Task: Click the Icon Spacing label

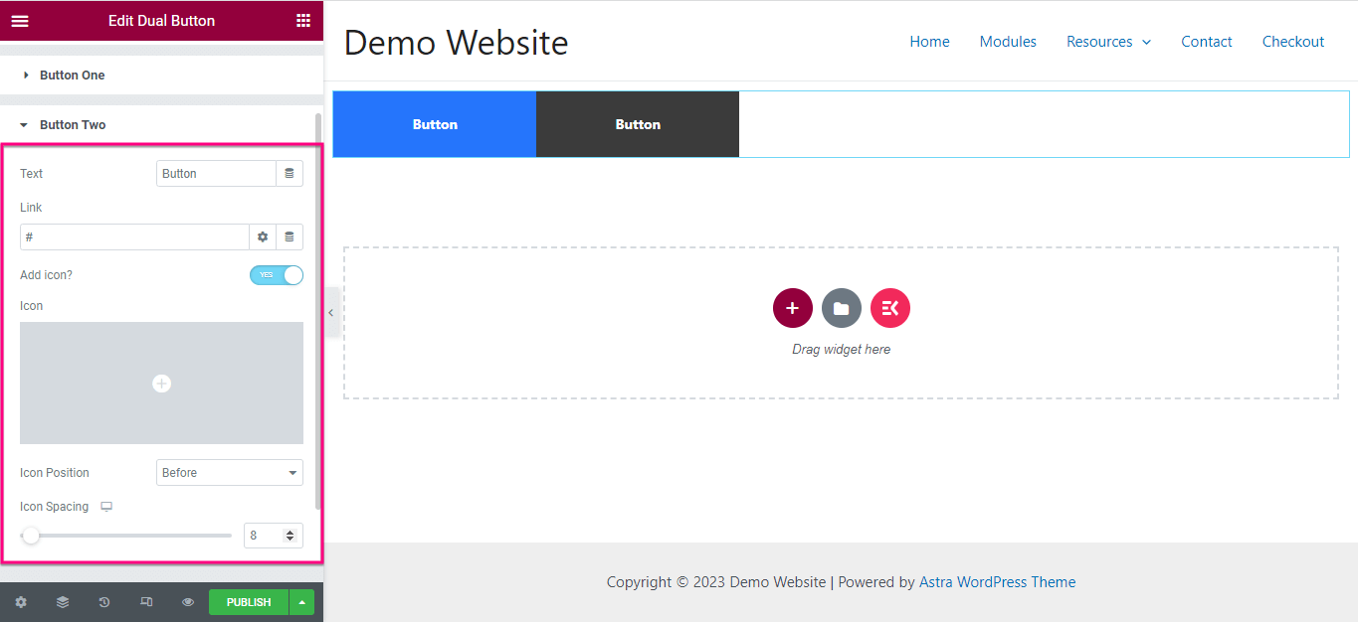Action: coord(55,507)
